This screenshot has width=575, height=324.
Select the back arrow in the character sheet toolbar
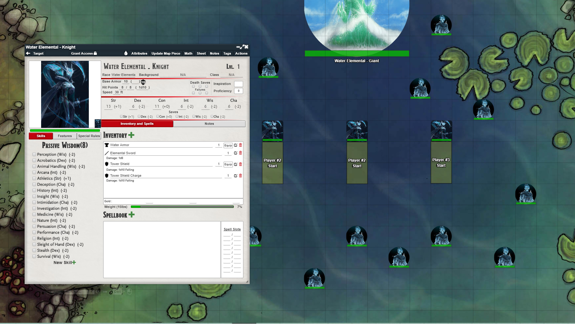coord(28,53)
